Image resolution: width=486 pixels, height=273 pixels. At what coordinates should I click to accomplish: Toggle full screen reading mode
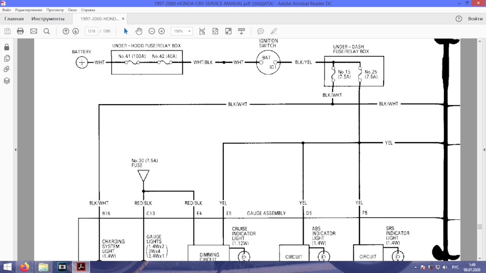228,31
